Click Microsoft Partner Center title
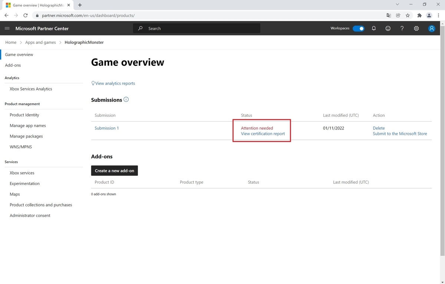445x284 pixels. tap(42, 29)
